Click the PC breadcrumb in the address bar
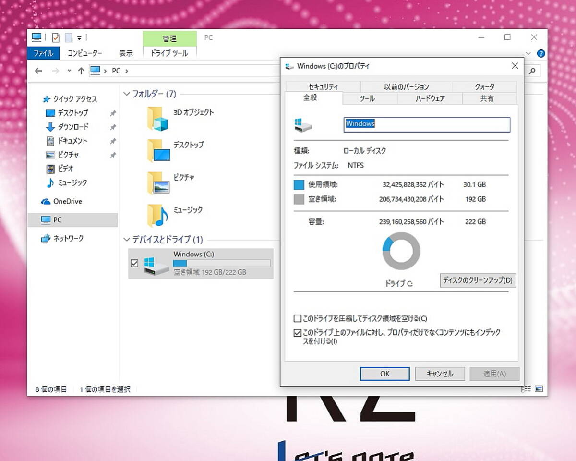 pos(116,71)
